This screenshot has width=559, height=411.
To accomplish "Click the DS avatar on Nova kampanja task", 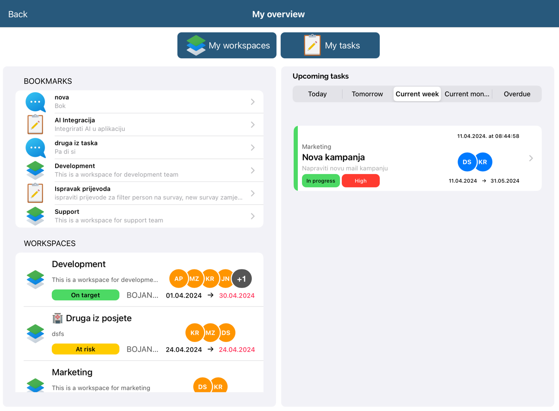I will point(466,162).
